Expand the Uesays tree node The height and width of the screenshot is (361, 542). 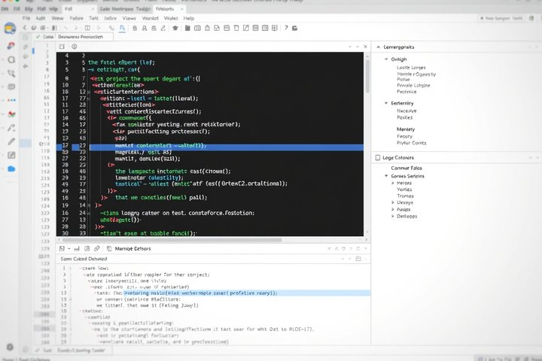393,202
